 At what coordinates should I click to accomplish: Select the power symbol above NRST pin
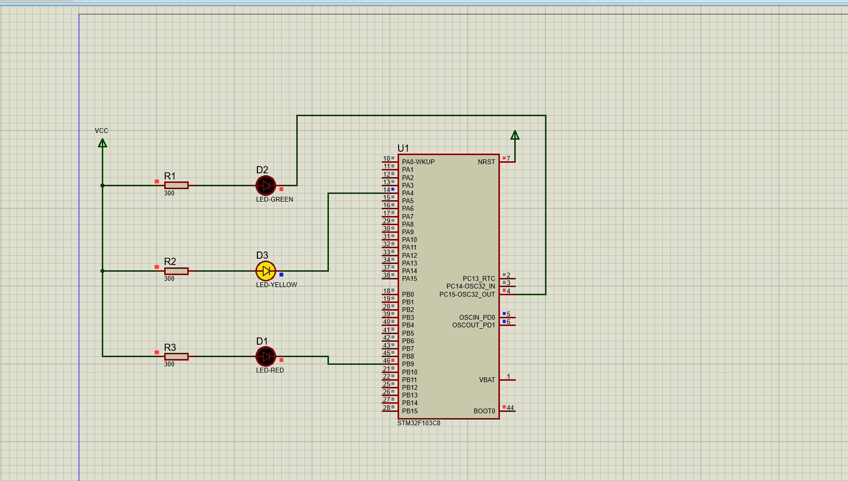point(515,136)
